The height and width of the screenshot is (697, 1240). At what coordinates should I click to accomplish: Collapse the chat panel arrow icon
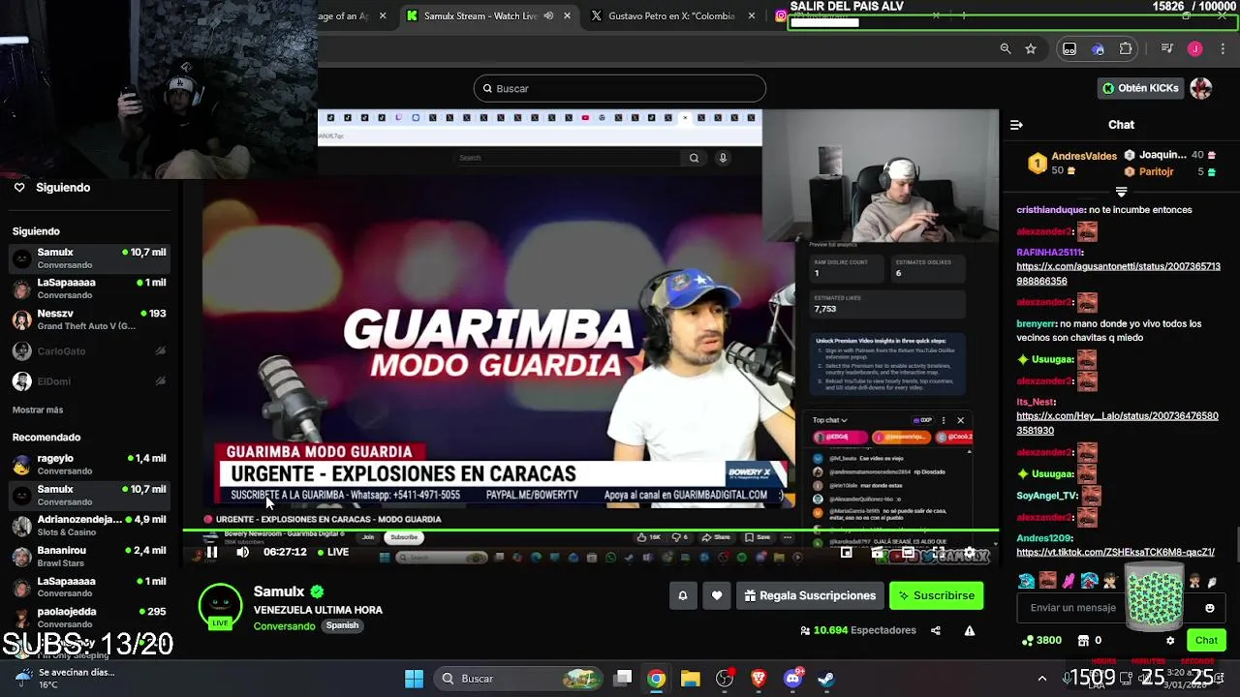point(1016,125)
